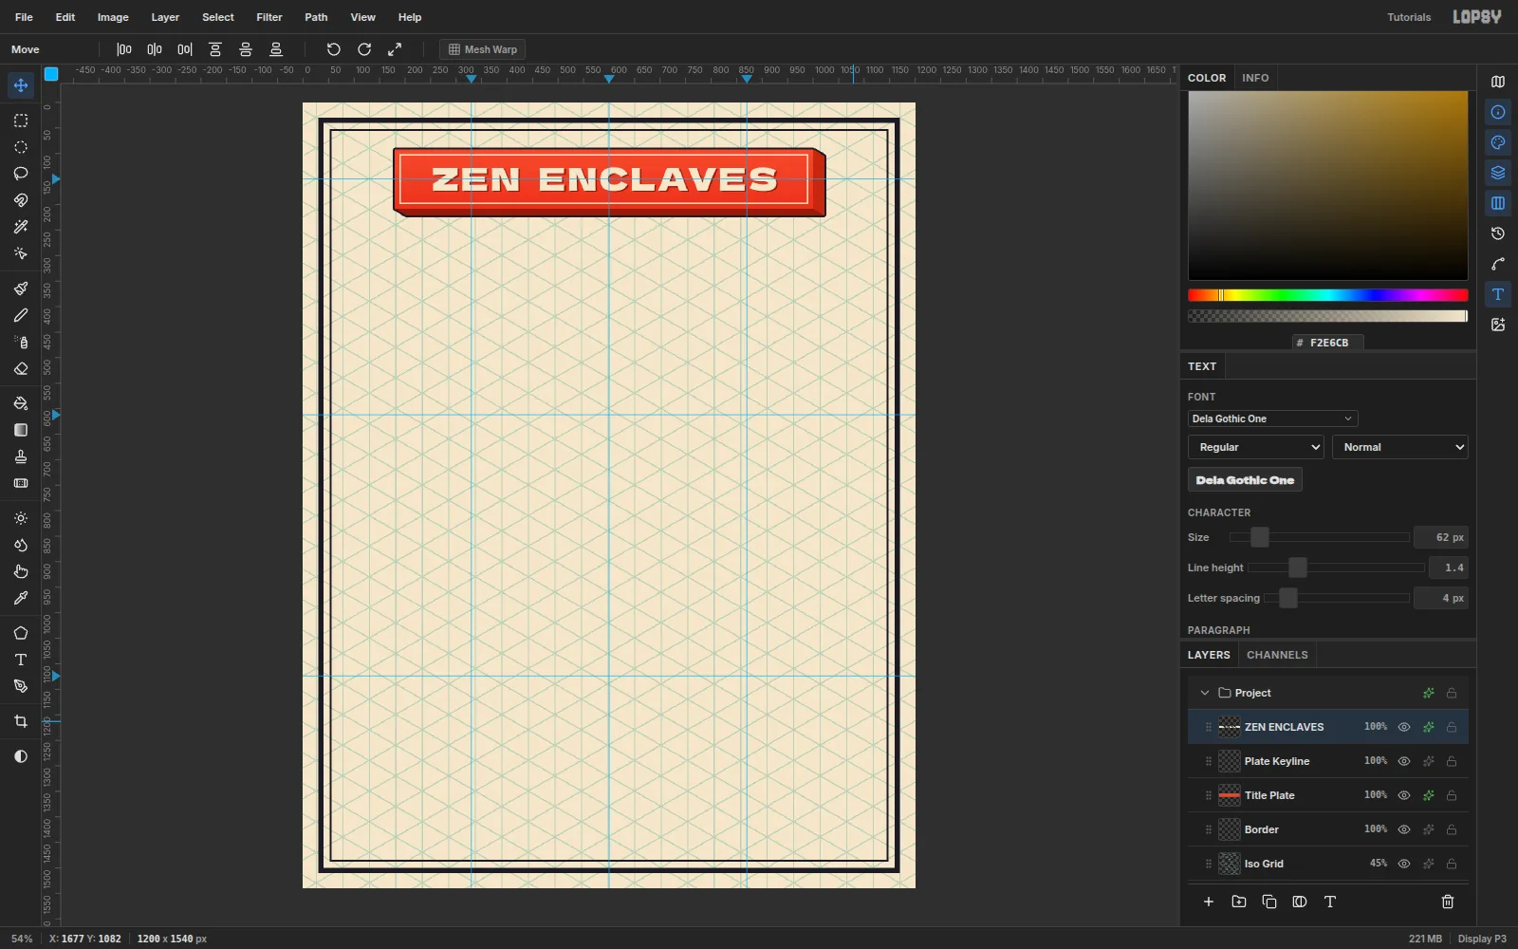Select the Title Plate layer thumbnail
The width and height of the screenshot is (1518, 949).
tap(1230, 795)
